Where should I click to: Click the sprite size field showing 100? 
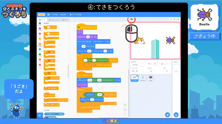(151, 71)
